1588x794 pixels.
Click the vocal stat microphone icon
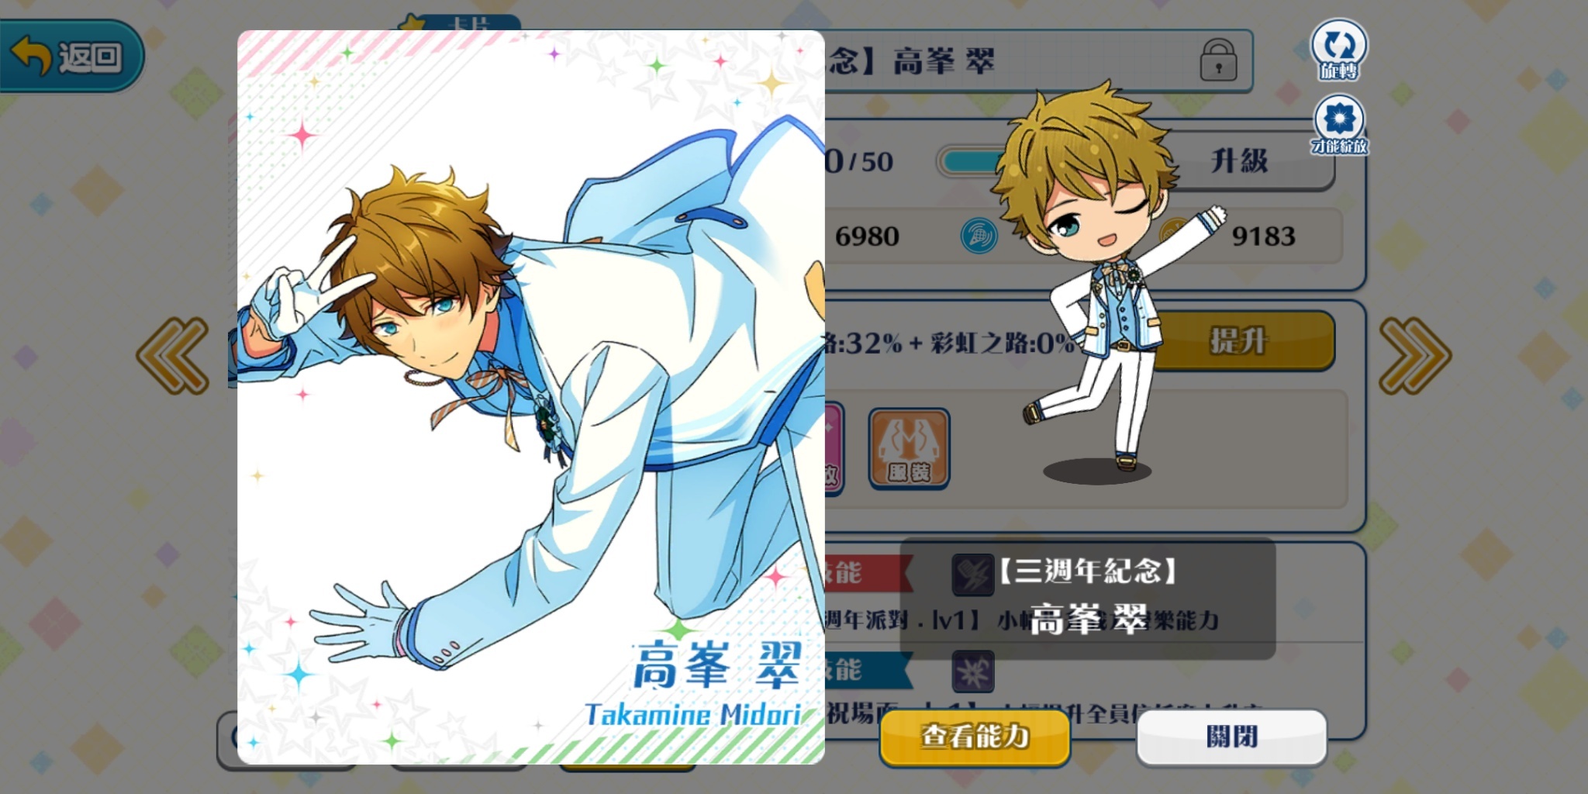(979, 236)
